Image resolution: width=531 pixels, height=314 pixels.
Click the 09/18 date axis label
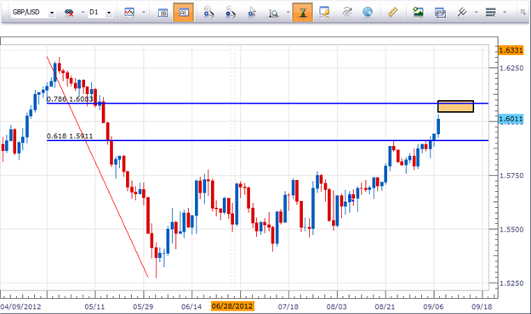[482, 306]
